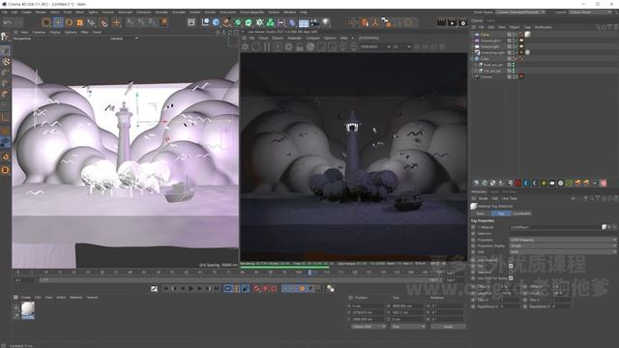Click the Undo arrow icon
This screenshot has height=348, width=619.
click(8, 23)
